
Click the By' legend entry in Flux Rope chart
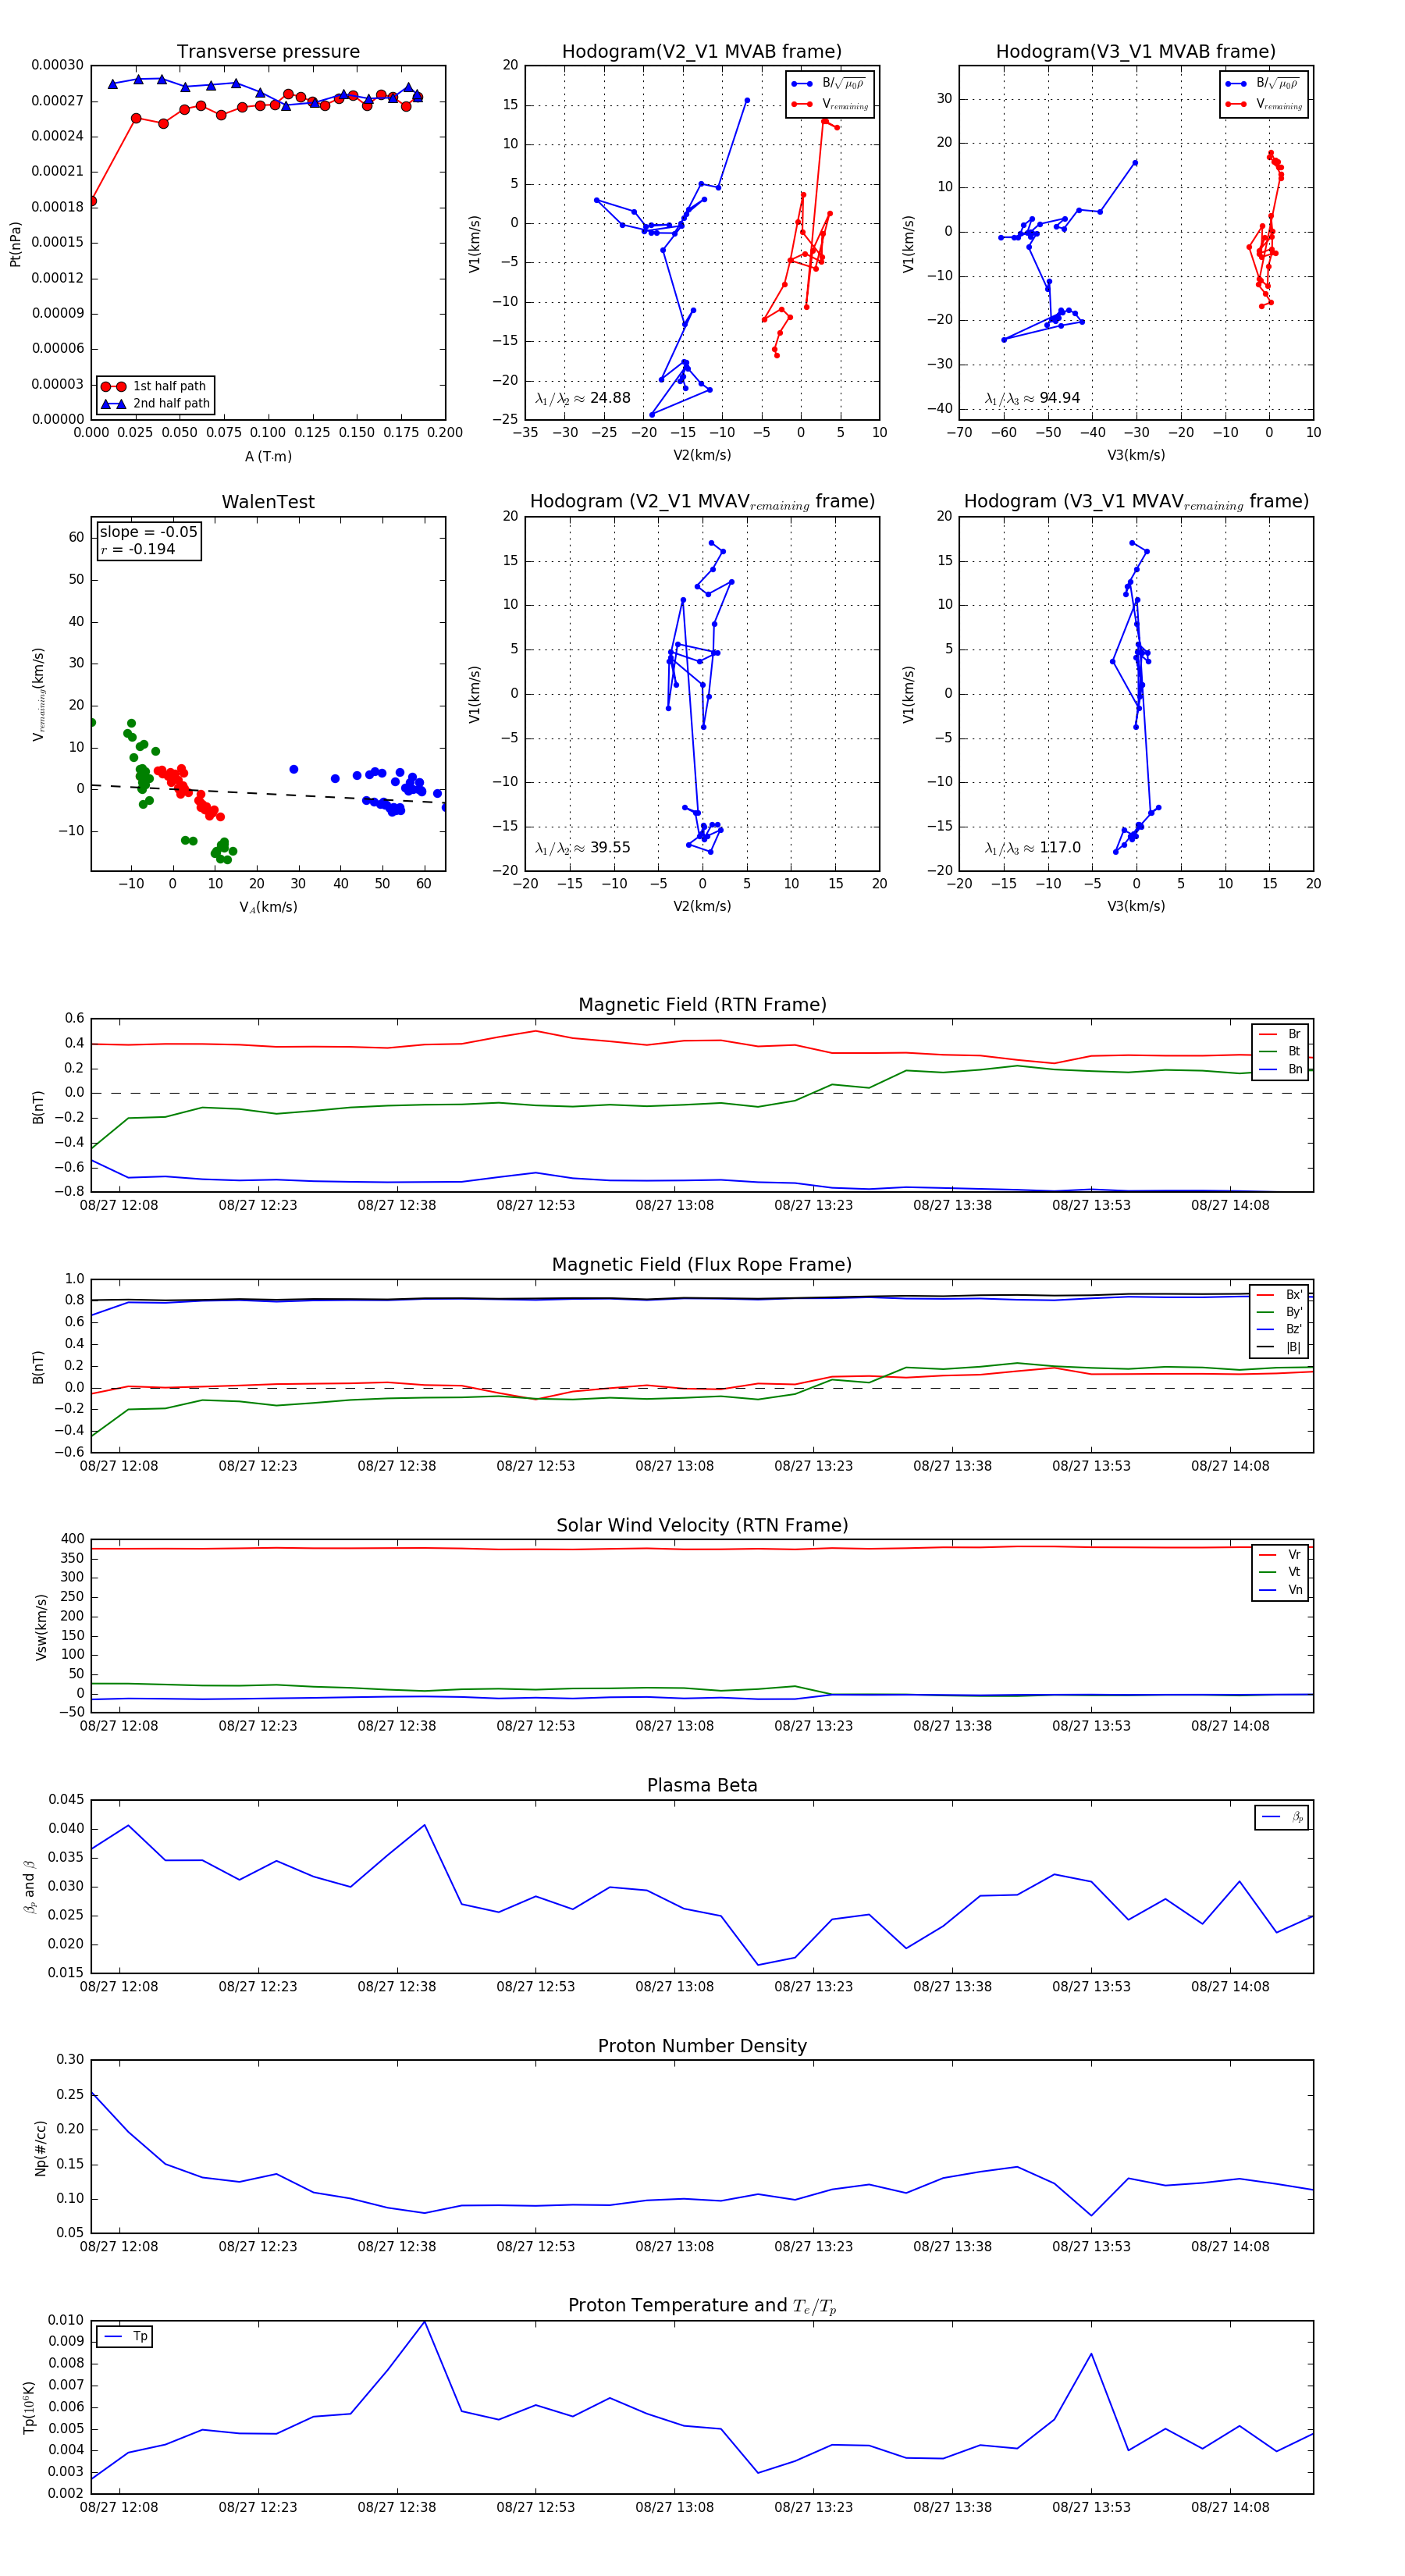[1279, 1312]
